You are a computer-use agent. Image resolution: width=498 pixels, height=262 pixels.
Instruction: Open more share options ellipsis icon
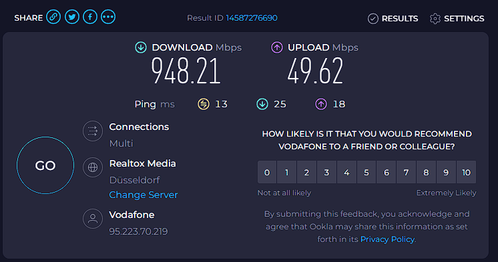(108, 17)
